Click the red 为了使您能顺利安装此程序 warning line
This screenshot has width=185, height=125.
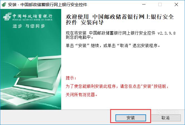pyautogui.click(x=117, y=86)
